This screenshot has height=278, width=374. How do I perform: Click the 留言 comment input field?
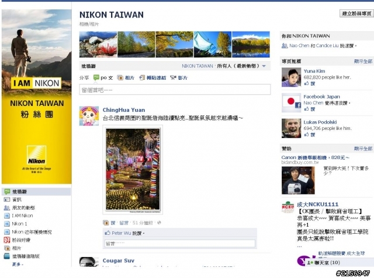pyautogui.click(x=180, y=243)
